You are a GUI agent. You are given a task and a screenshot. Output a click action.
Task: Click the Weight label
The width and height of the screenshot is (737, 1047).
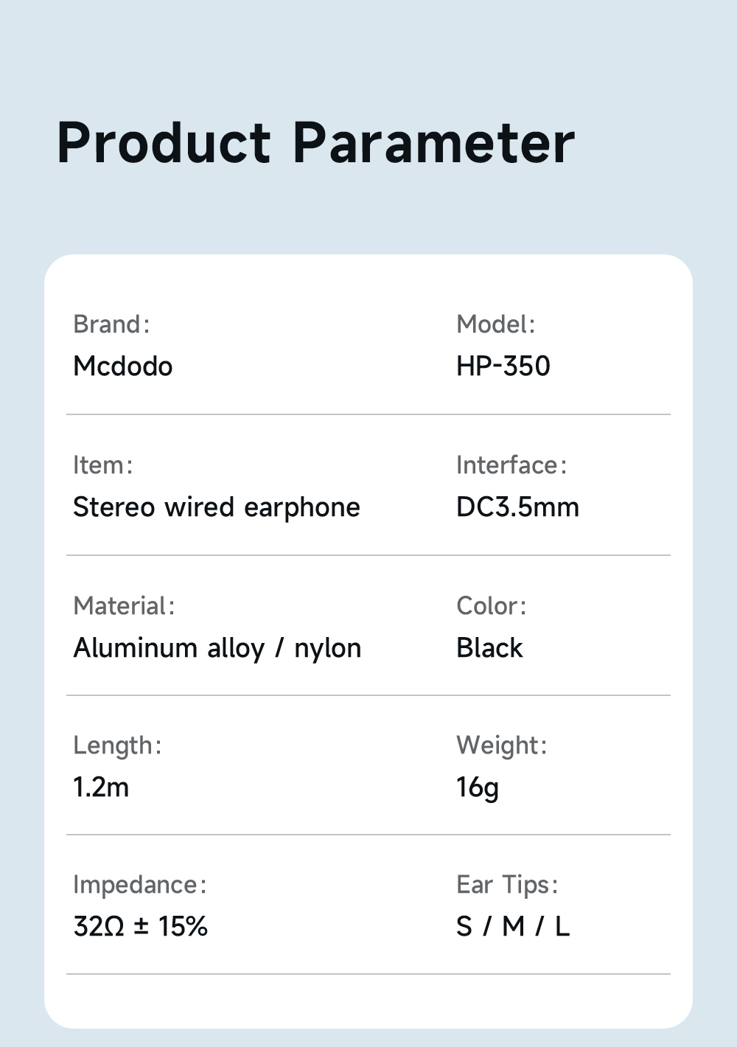[x=501, y=745]
